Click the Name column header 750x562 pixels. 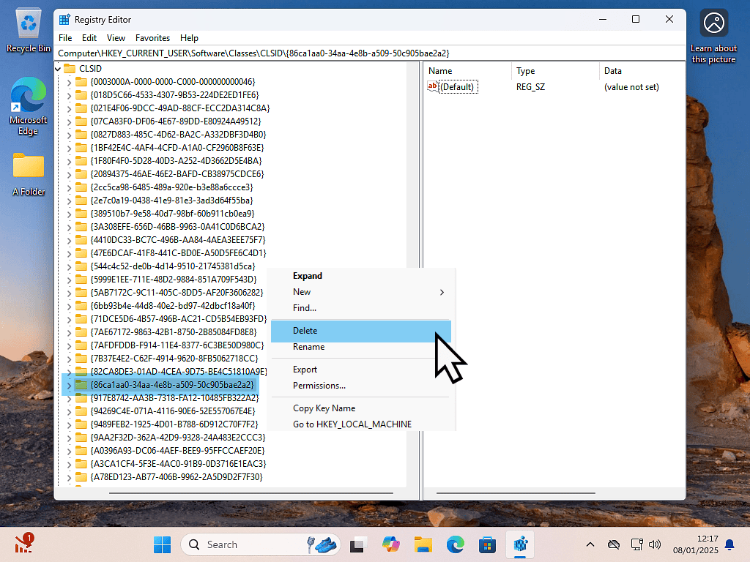click(440, 71)
